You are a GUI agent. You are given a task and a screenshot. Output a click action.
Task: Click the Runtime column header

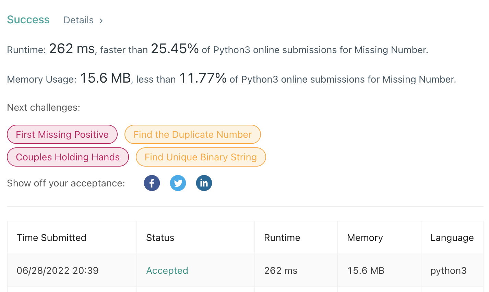pos(282,238)
